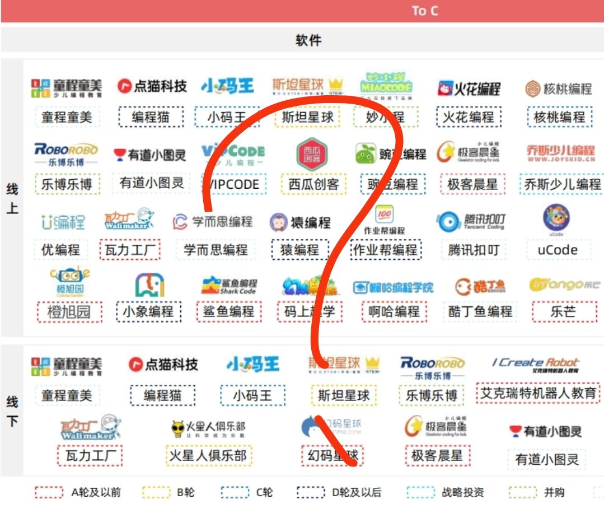Image resolution: width=604 pixels, height=527 pixels.
Task: Click the 橙旭园 robot logo
Action: [x=70, y=282]
